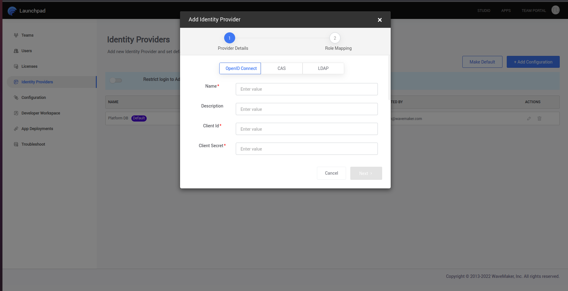Click the Cancel button
This screenshot has width=568, height=291.
pos(331,173)
